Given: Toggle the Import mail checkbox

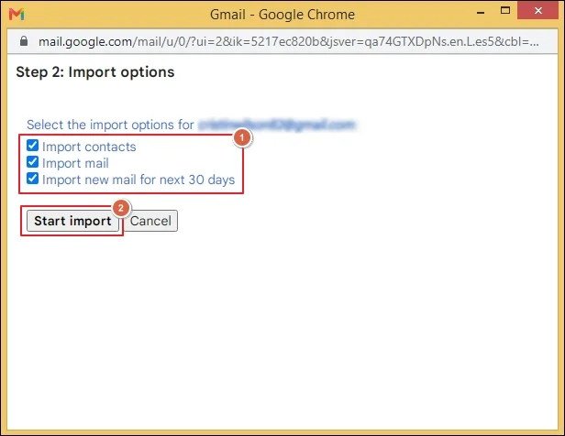Looking at the screenshot, I should (32, 162).
